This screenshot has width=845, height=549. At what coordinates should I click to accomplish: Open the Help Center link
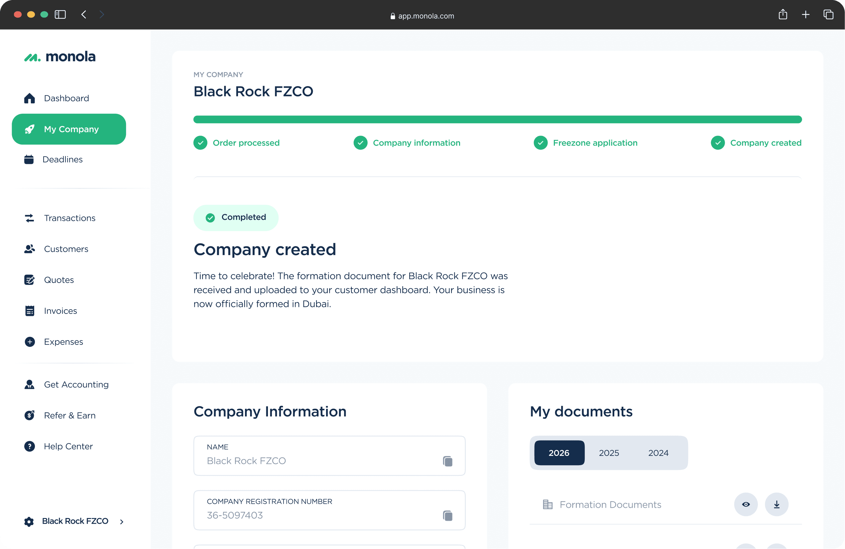(68, 446)
